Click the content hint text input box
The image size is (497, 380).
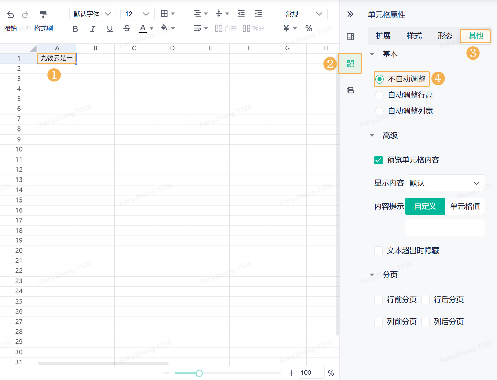[445, 228]
